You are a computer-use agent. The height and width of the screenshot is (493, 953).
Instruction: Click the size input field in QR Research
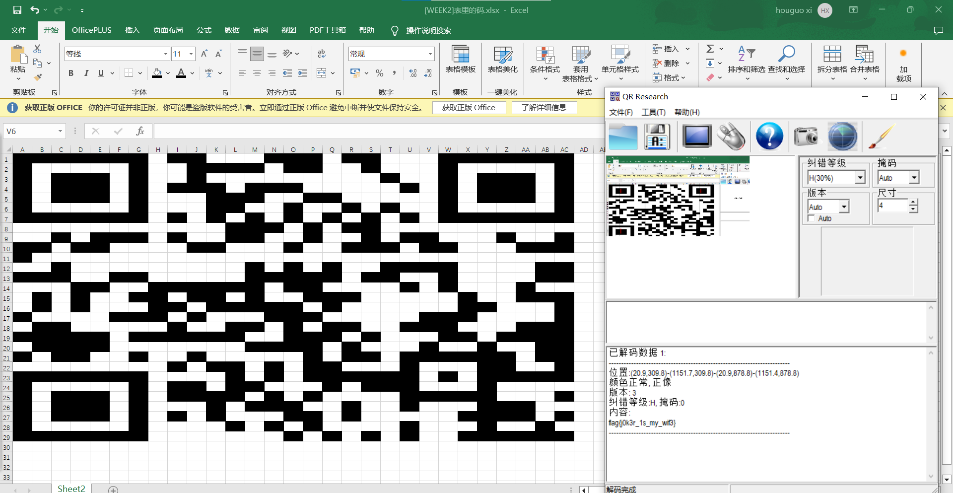point(893,206)
